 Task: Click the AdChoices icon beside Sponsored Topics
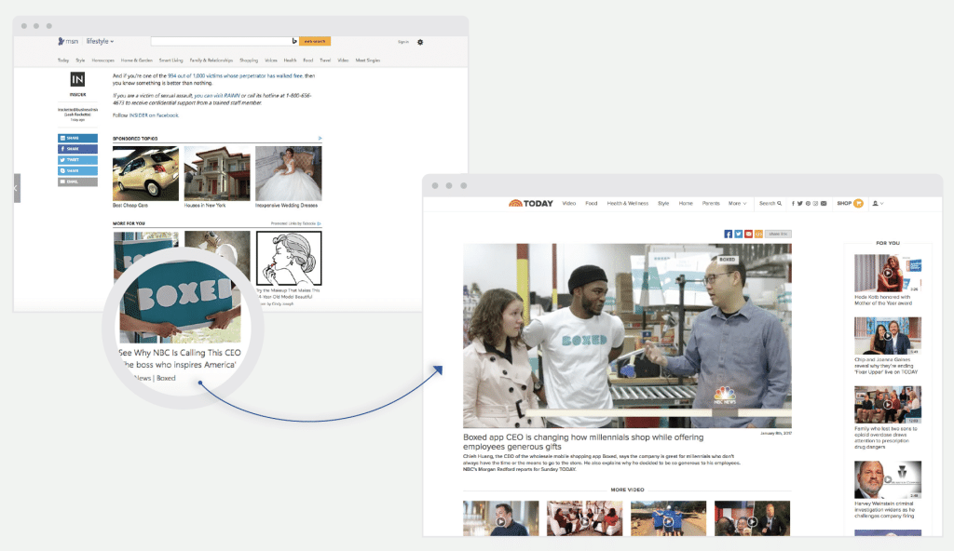320,138
